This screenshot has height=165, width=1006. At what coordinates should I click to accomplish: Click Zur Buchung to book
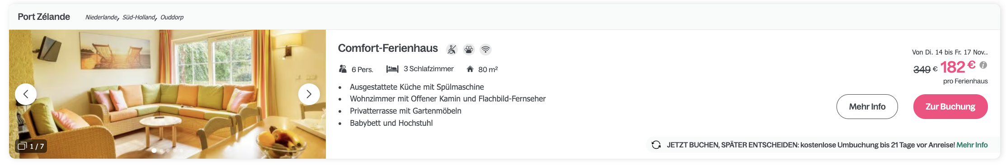950,107
